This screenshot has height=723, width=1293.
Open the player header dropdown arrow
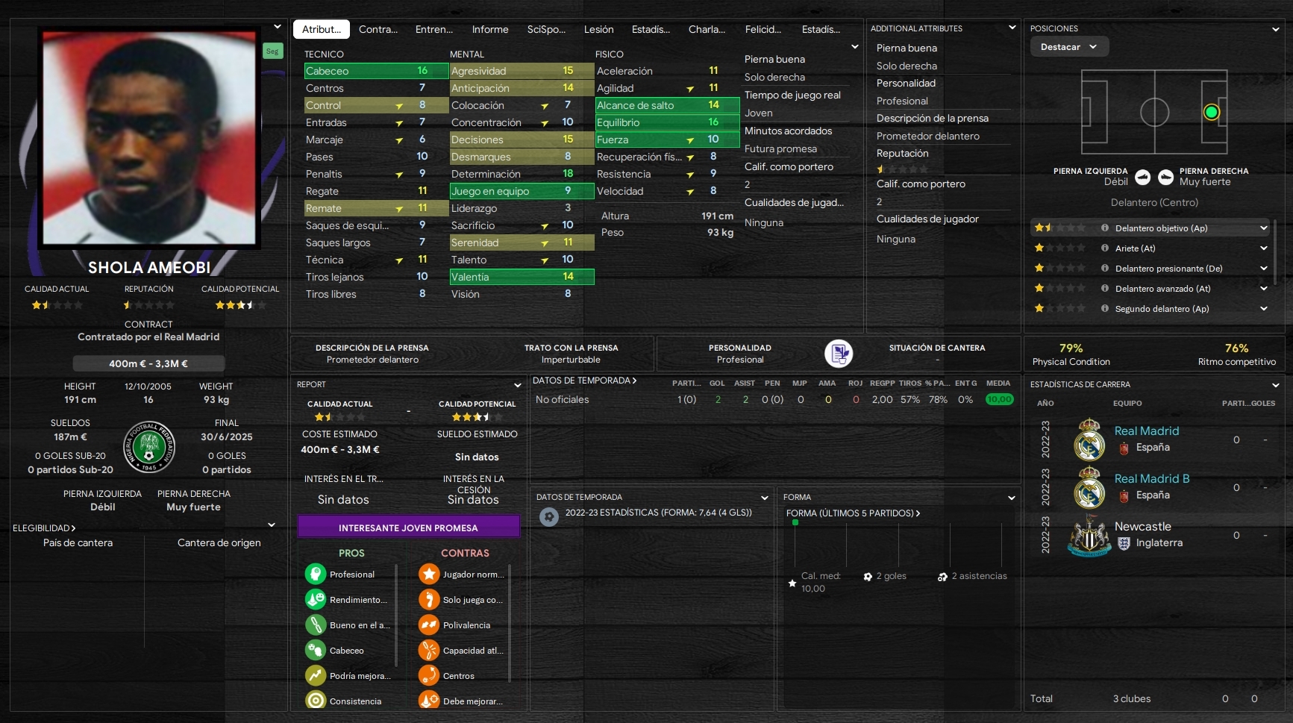point(278,27)
